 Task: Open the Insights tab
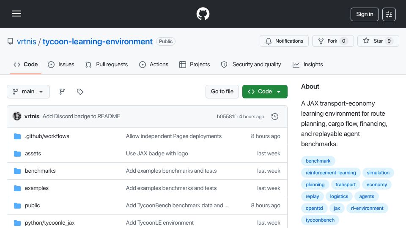click(x=307, y=64)
